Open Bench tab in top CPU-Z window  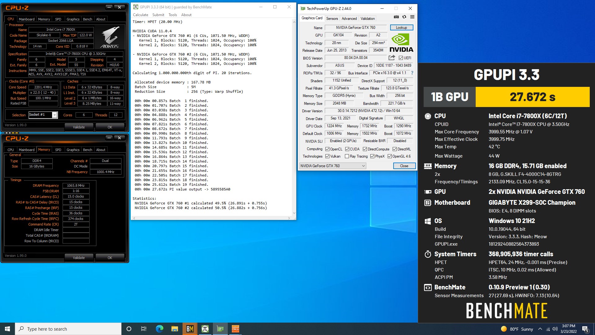(x=87, y=19)
